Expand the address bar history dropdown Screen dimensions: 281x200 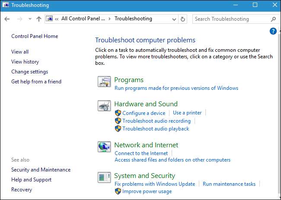coord(174,19)
